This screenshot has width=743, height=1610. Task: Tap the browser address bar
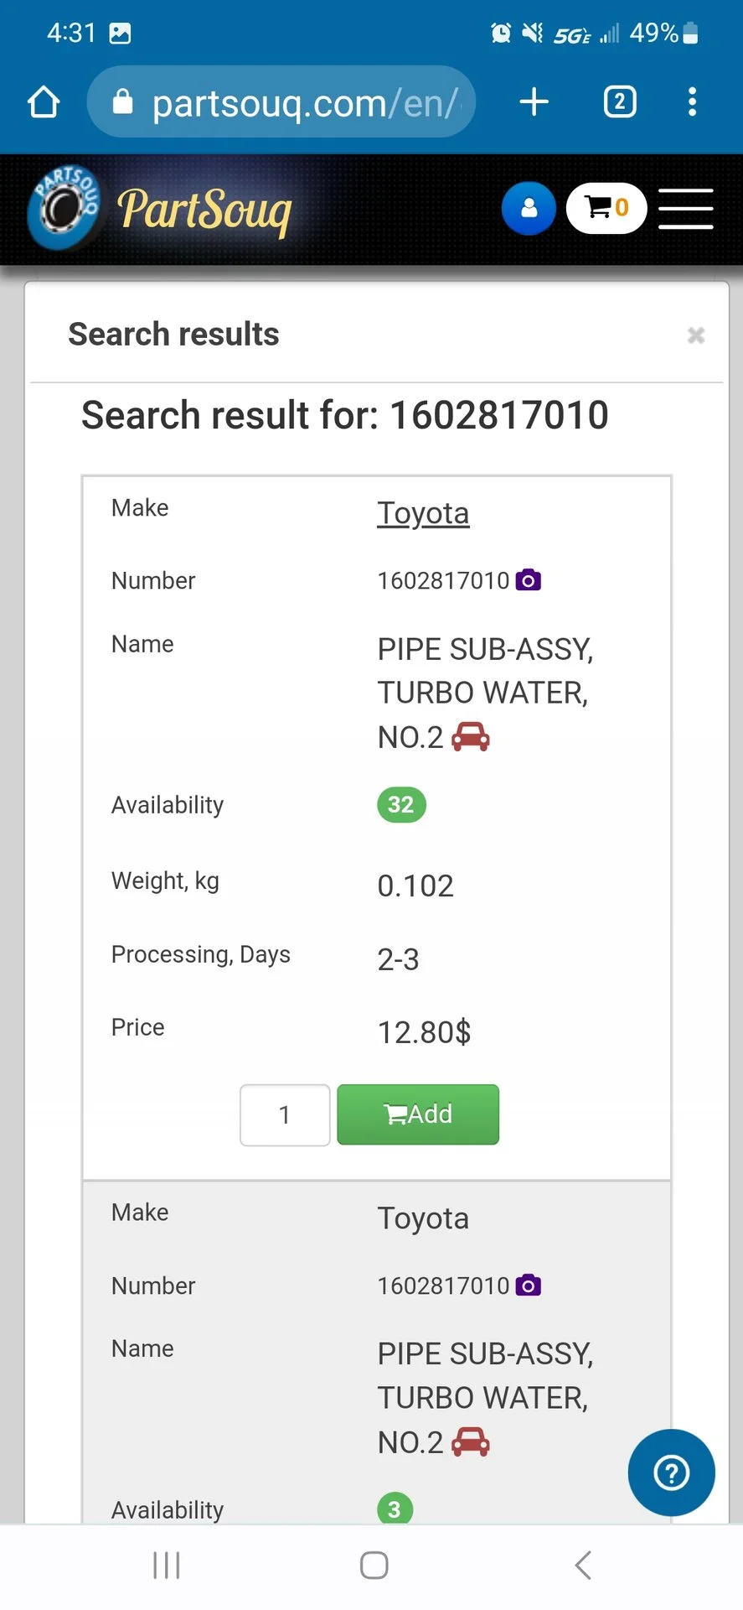pyautogui.click(x=285, y=102)
